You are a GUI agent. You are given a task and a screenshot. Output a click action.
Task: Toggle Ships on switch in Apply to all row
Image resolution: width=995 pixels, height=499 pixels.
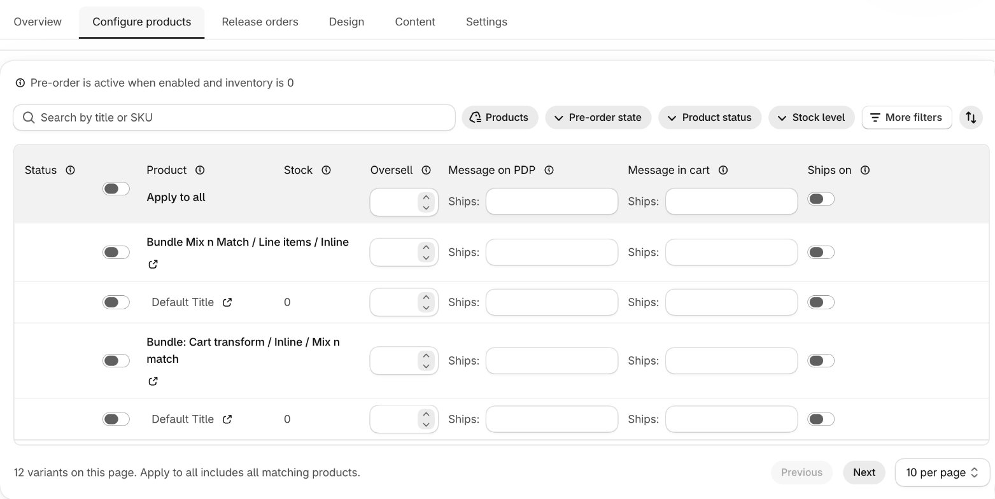(x=821, y=199)
